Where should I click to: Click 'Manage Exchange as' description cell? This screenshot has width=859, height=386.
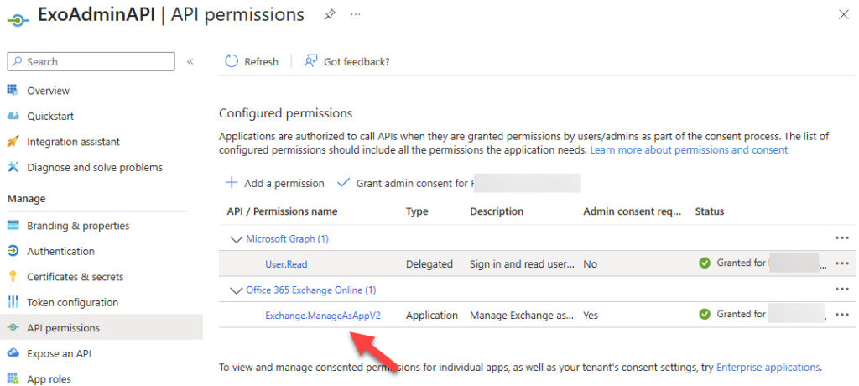click(523, 316)
